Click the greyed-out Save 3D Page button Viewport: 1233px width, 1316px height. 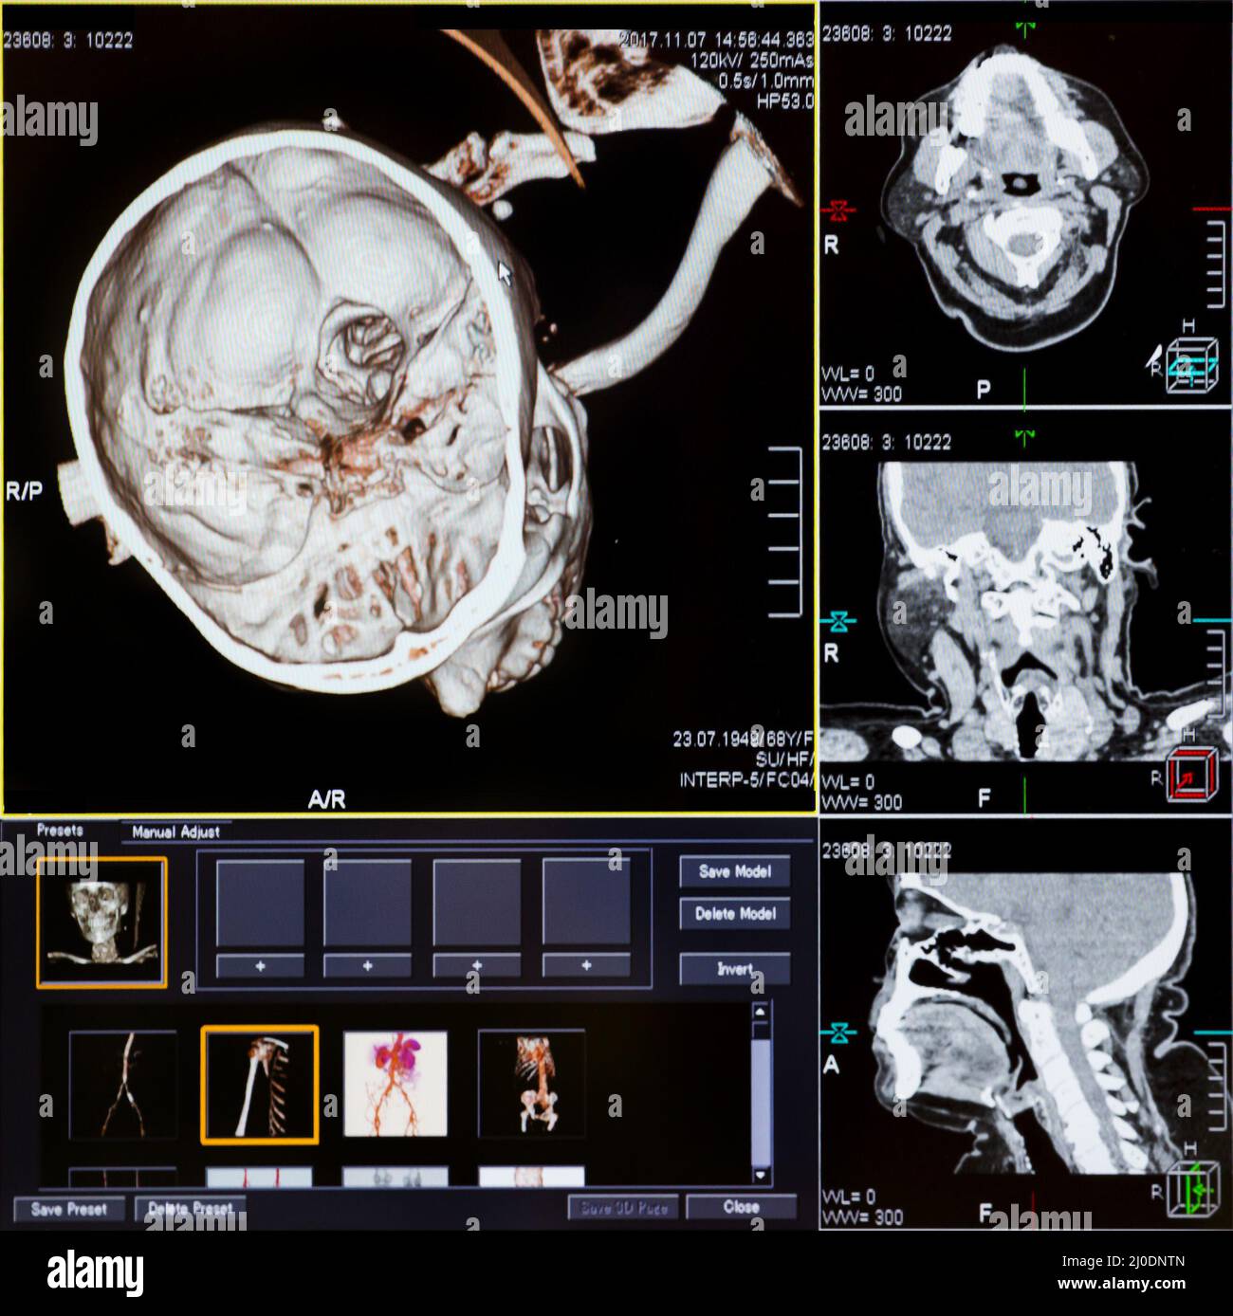coord(623,1207)
